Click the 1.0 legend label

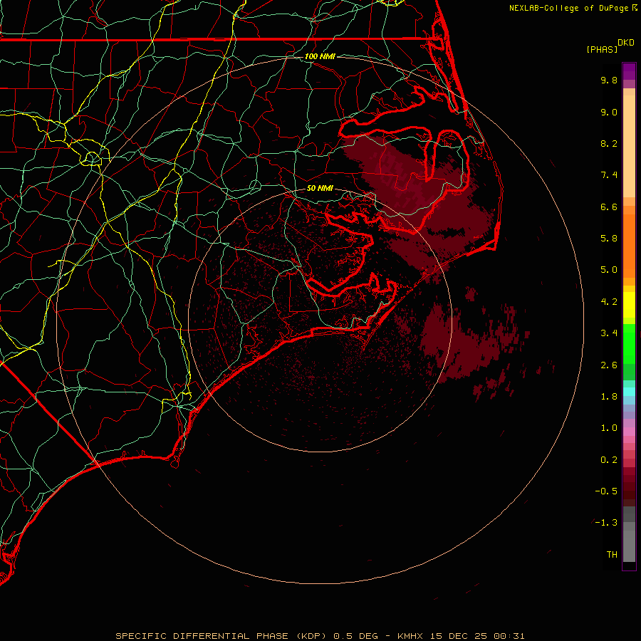pos(609,428)
